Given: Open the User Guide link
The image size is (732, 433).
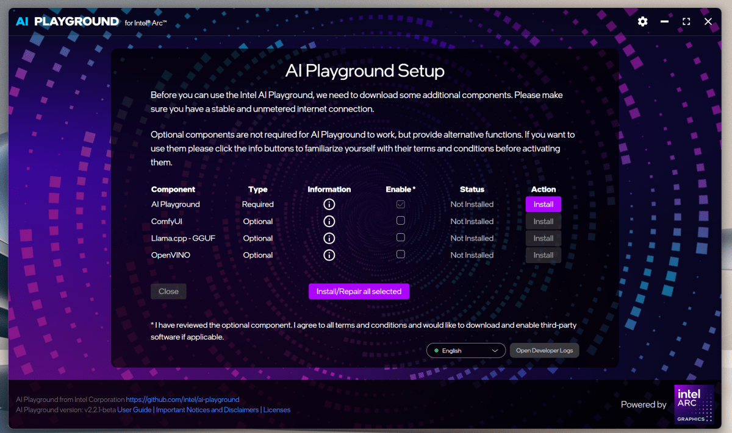Looking at the screenshot, I should 135,410.
